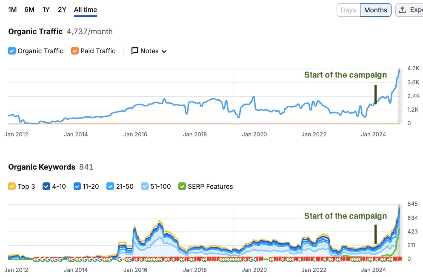Click the 4.7K traffic axis label

coord(413,68)
